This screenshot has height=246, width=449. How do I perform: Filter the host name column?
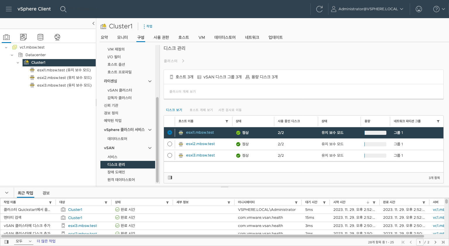pyautogui.click(x=227, y=121)
